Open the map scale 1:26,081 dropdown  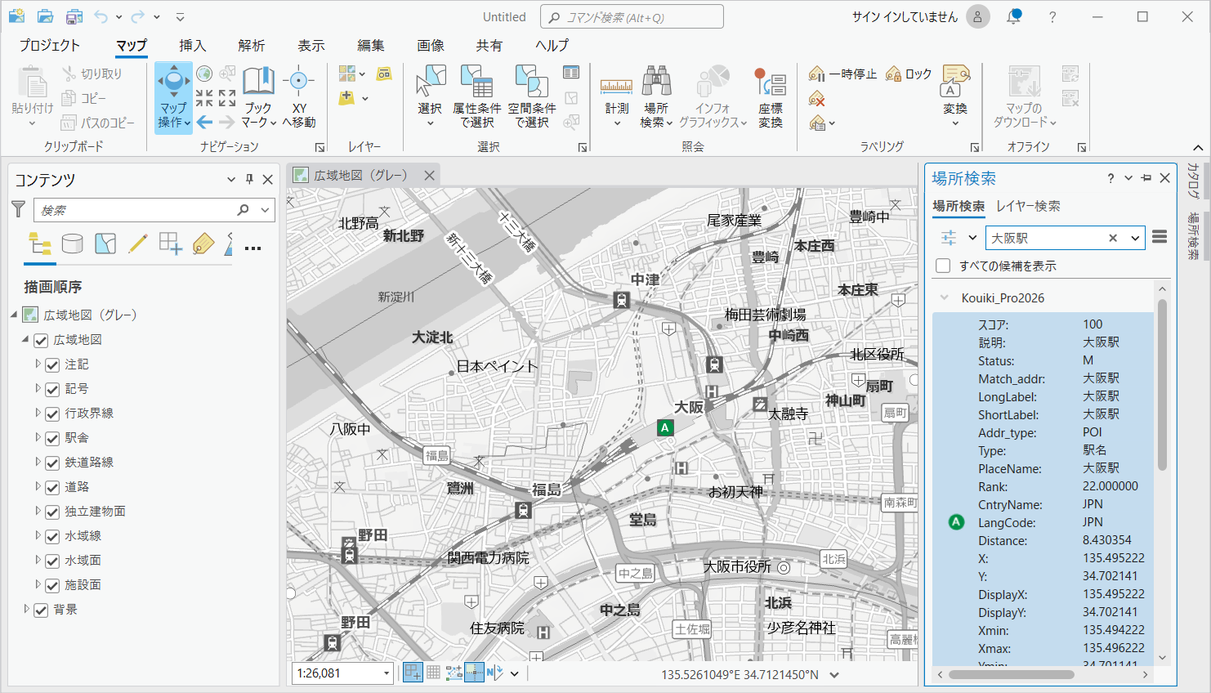tap(387, 673)
